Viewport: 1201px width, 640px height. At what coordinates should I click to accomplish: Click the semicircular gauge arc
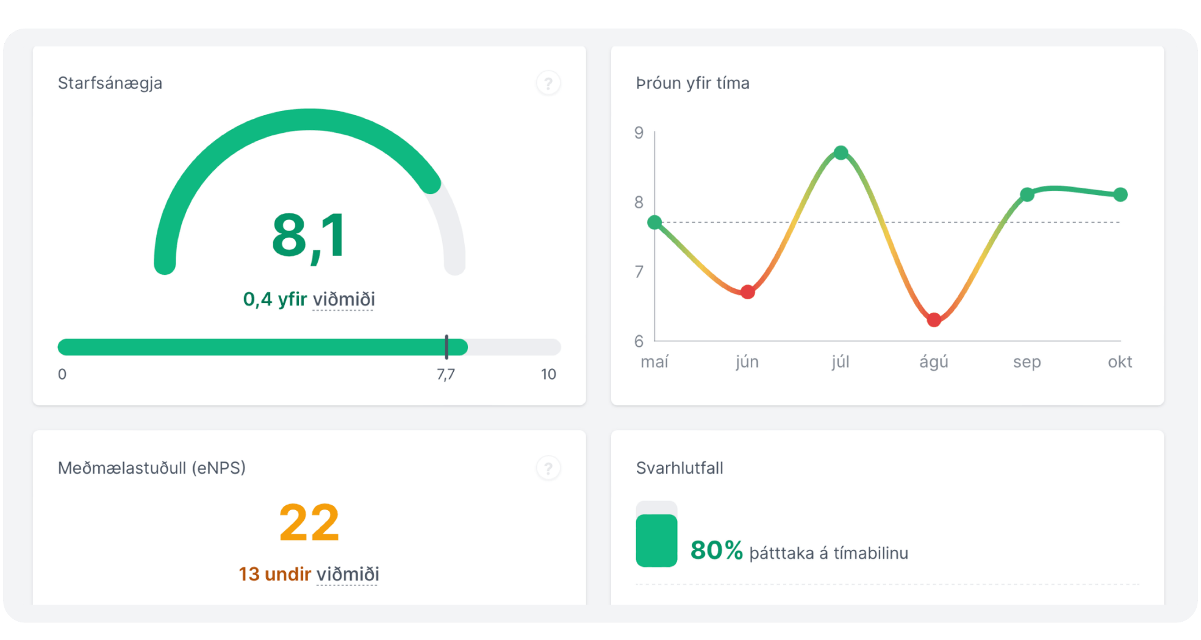click(309, 119)
